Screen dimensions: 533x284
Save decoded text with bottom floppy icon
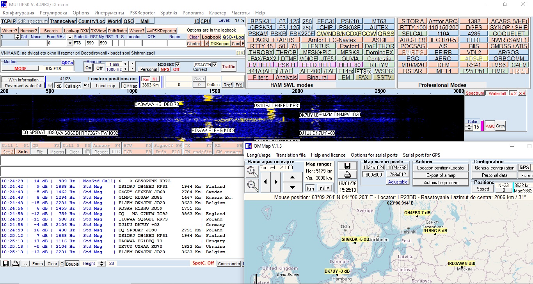pos(6,264)
